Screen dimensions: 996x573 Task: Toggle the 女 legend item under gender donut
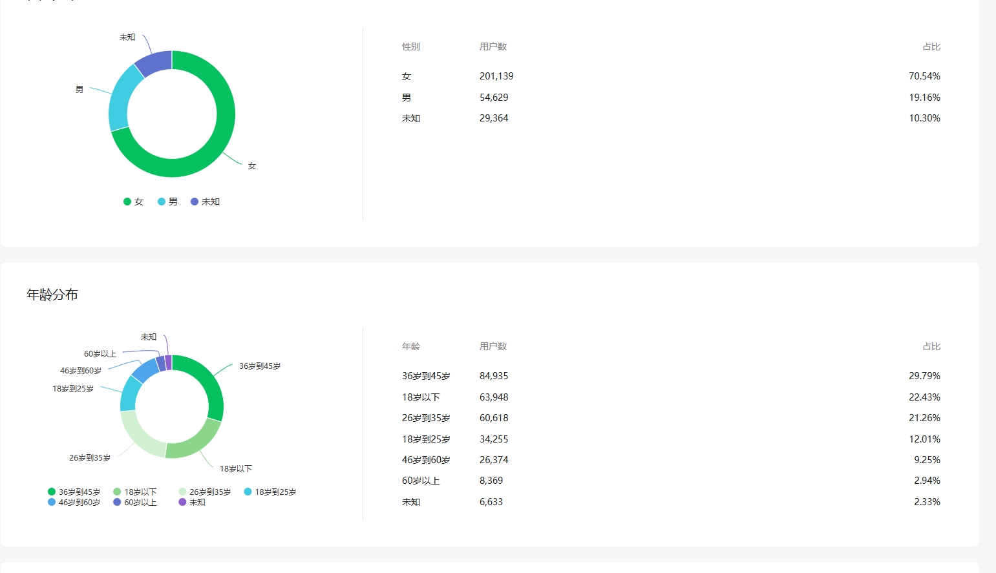[x=134, y=202]
